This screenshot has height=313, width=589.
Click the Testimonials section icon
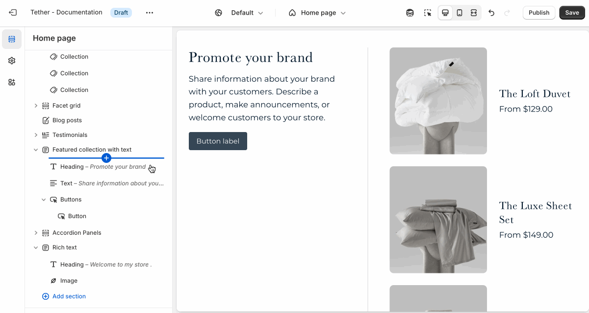click(x=46, y=135)
